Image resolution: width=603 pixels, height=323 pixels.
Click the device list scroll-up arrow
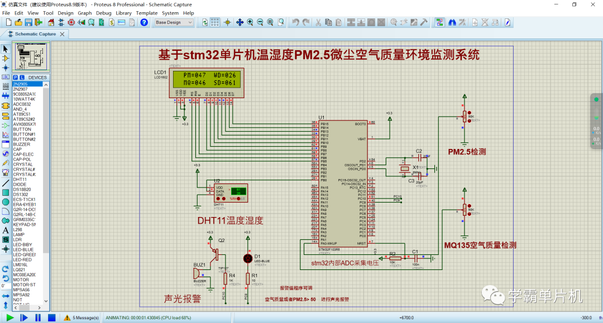[46, 84]
